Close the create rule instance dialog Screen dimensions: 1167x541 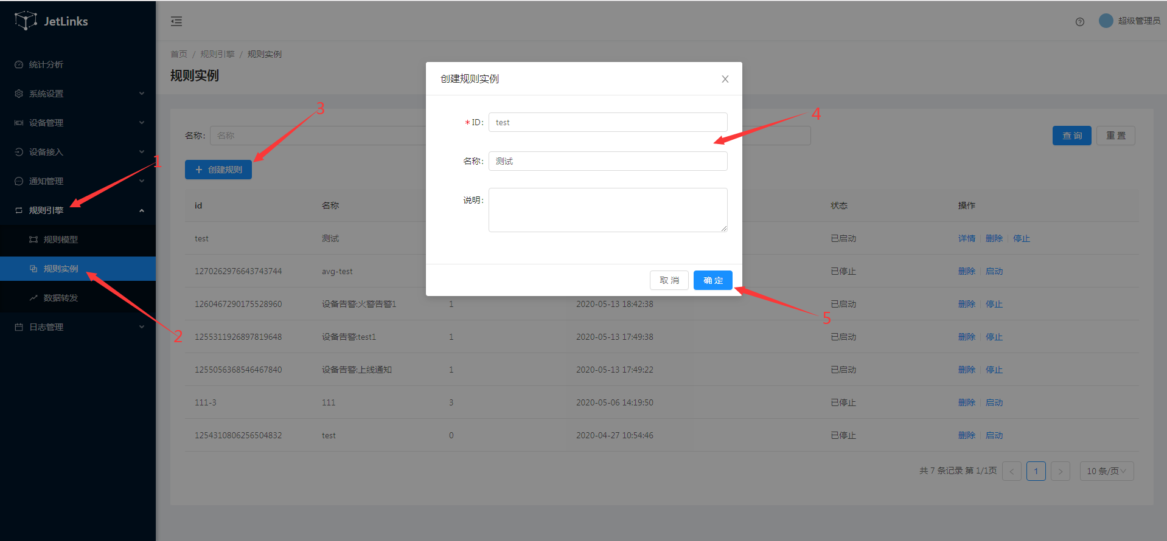tap(725, 79)
